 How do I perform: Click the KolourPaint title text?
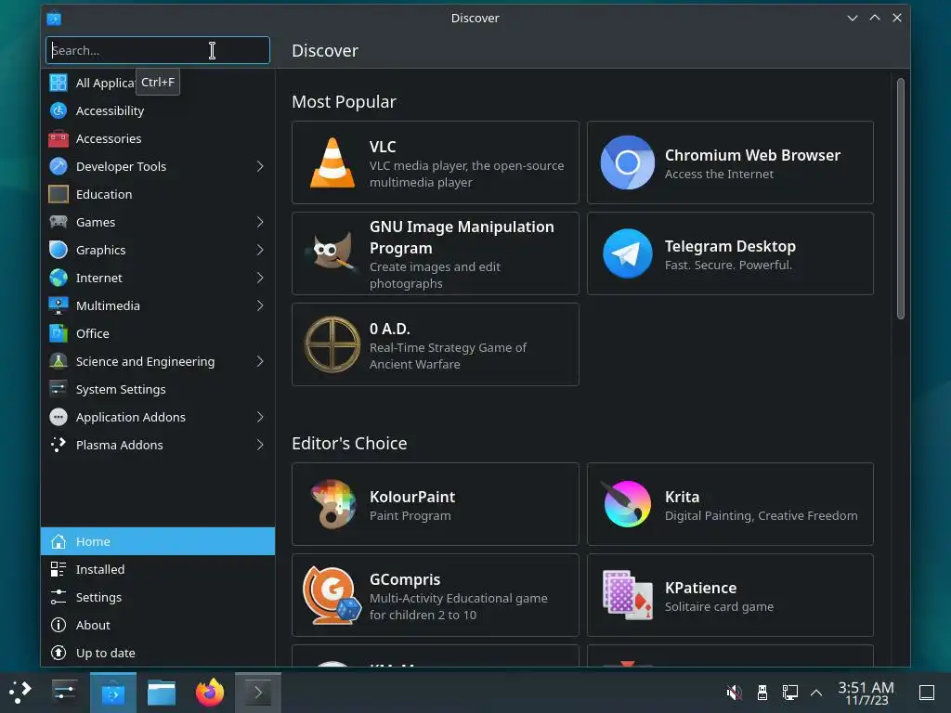tap(412, 497)
